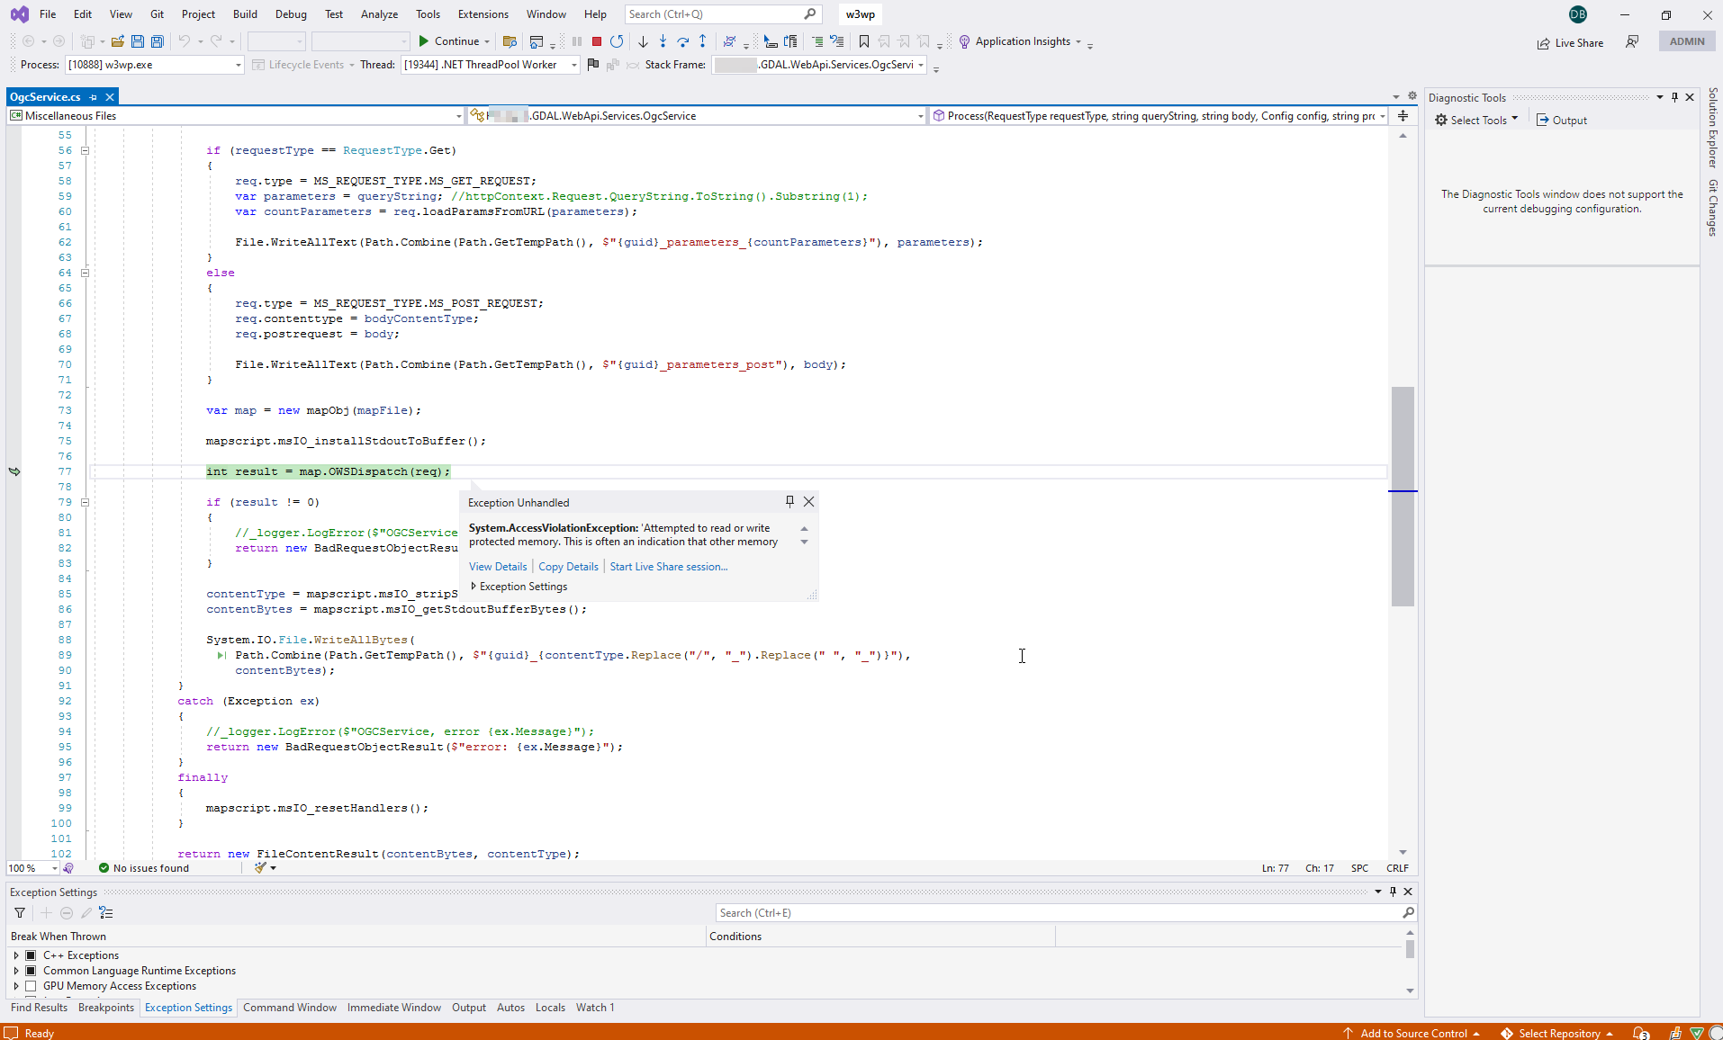Click the split editor icon
Screen dimensions: 1723x1040
coord(1403,115)
